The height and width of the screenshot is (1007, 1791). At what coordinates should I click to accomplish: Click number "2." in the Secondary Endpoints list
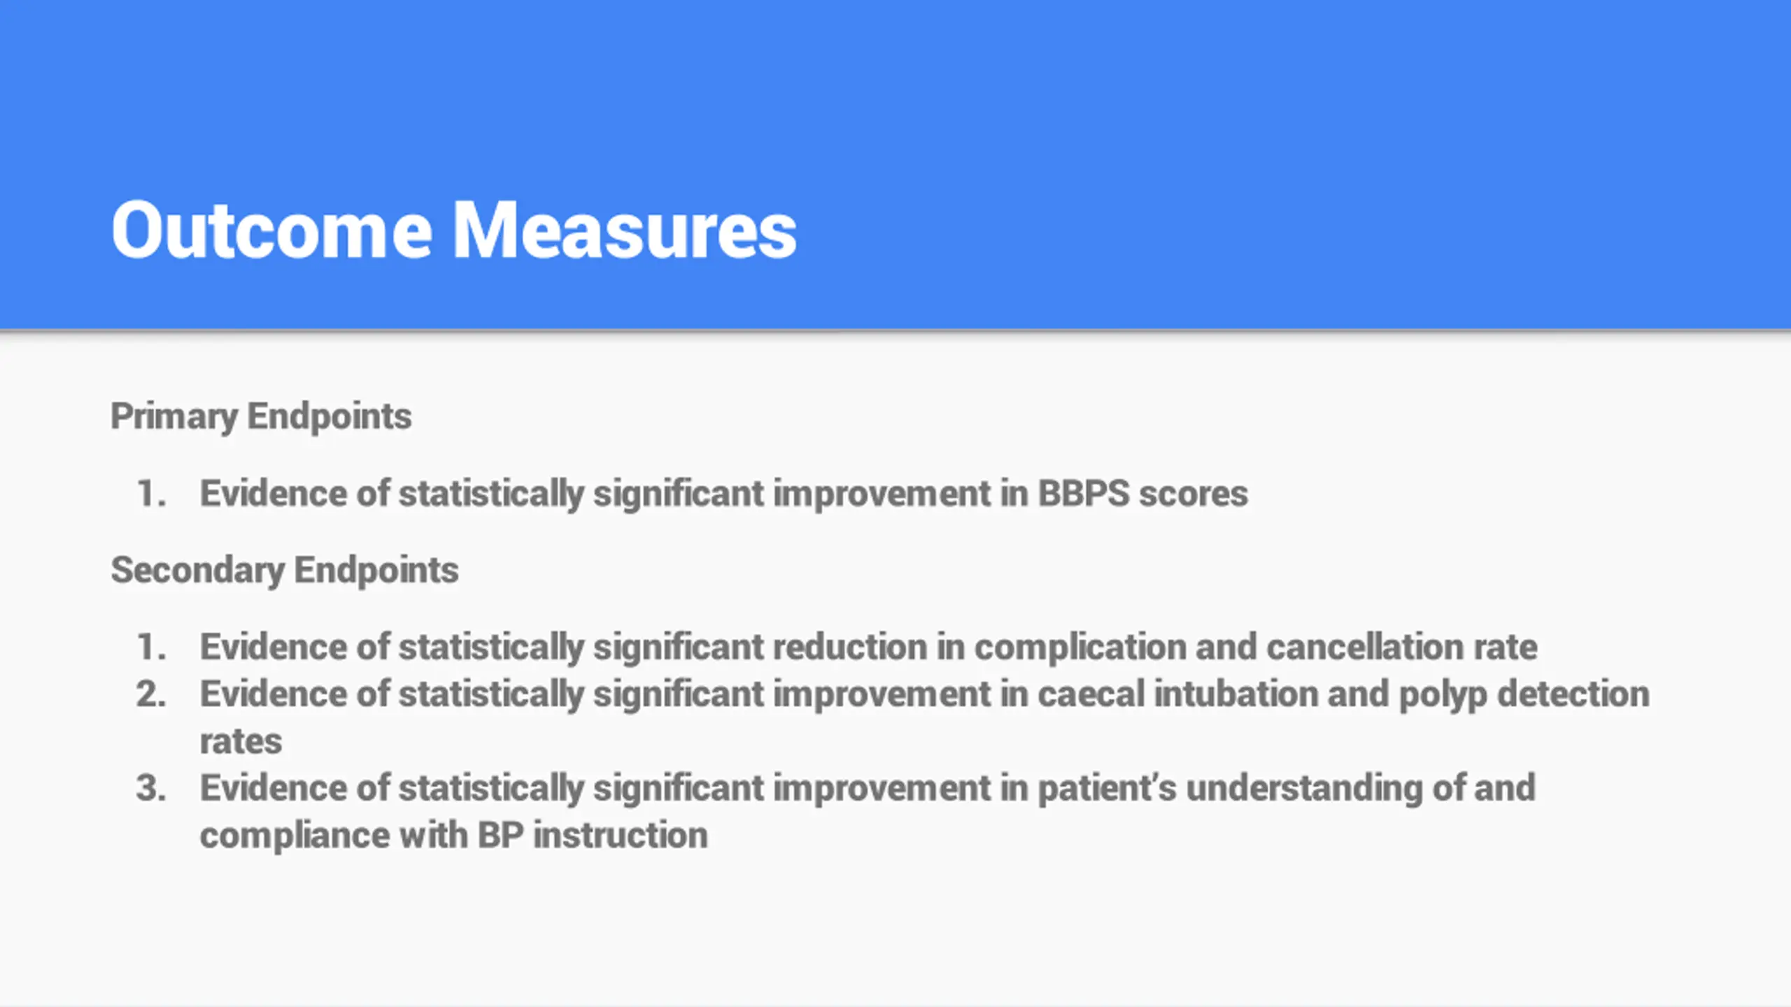[151, 694]
